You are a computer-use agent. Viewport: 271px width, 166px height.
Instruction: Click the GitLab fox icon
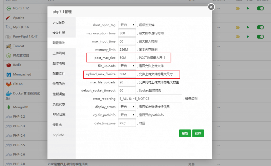(9, 84)
